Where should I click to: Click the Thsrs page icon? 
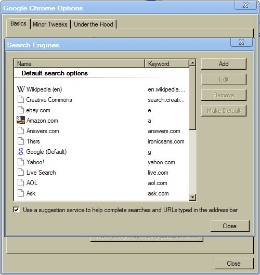pos(21,141)
